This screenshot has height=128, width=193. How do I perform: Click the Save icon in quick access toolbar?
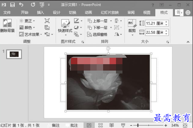(x=13, y=5)
